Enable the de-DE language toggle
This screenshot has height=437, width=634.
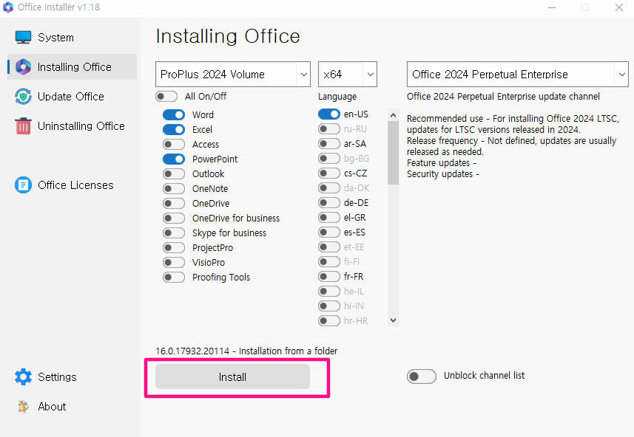pyautogui.click(x=329, y=202)
